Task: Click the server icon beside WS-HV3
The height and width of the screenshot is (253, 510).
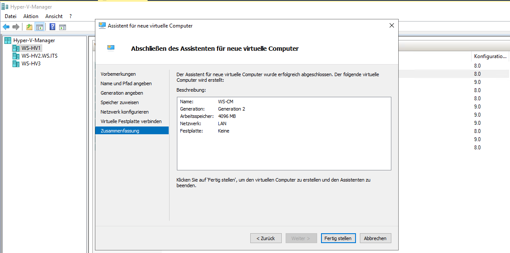Action: coord(16,64)
